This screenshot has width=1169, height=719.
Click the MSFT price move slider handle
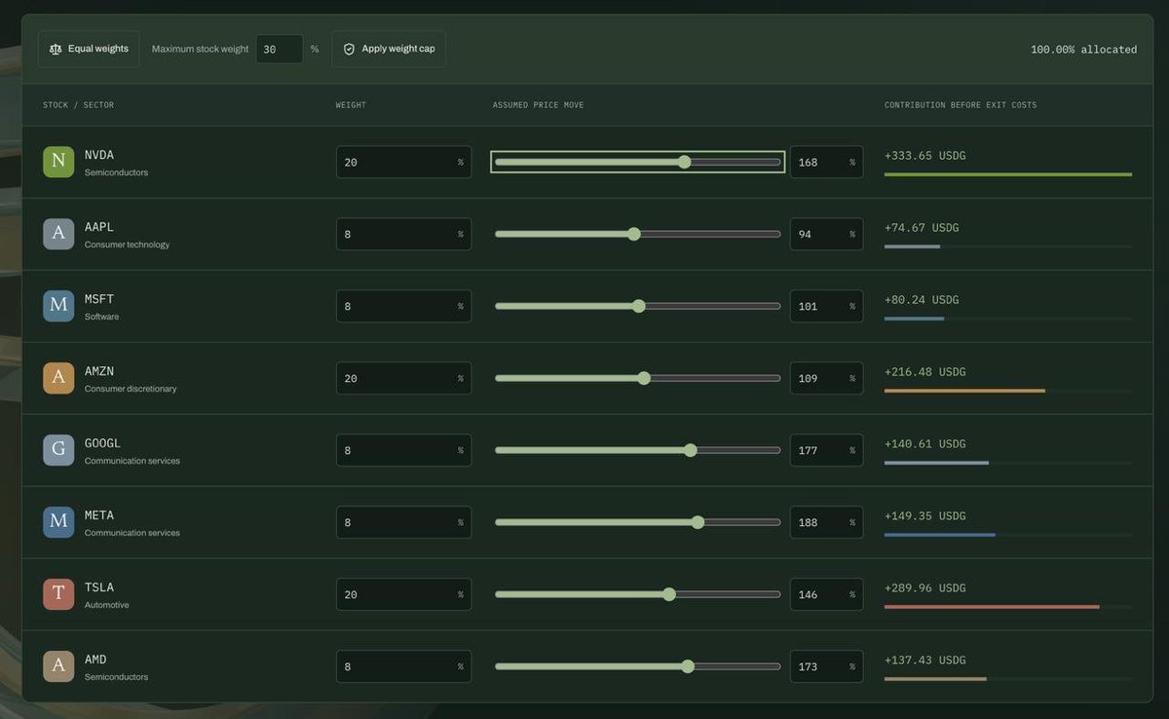pos(639,306)
